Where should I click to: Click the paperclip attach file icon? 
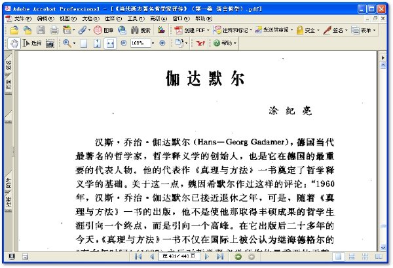(83, 30)
